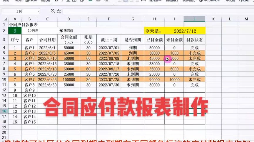254x142 pixels.
Task: Click the title cell 合同应付款报表
Action: pos(23,25)
